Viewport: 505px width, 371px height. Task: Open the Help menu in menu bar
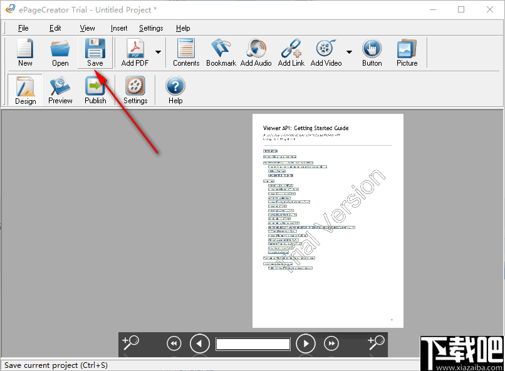tap(183, 28)
